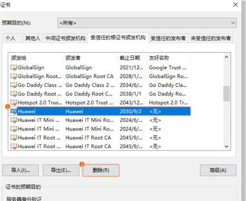246x201 pixels.
Task: Click the GlobalSign Root certificate icon
Action: tap(14, 76)
